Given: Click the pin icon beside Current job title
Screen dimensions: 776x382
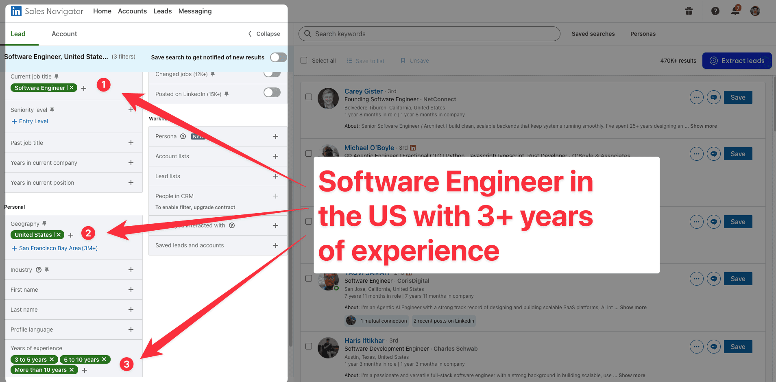Looking at the screenshot, I should coord(57,76).
